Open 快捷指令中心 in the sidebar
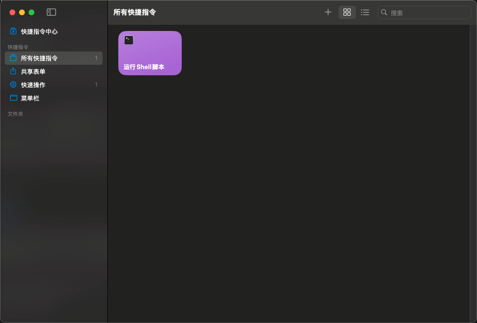 coord(53,31)
